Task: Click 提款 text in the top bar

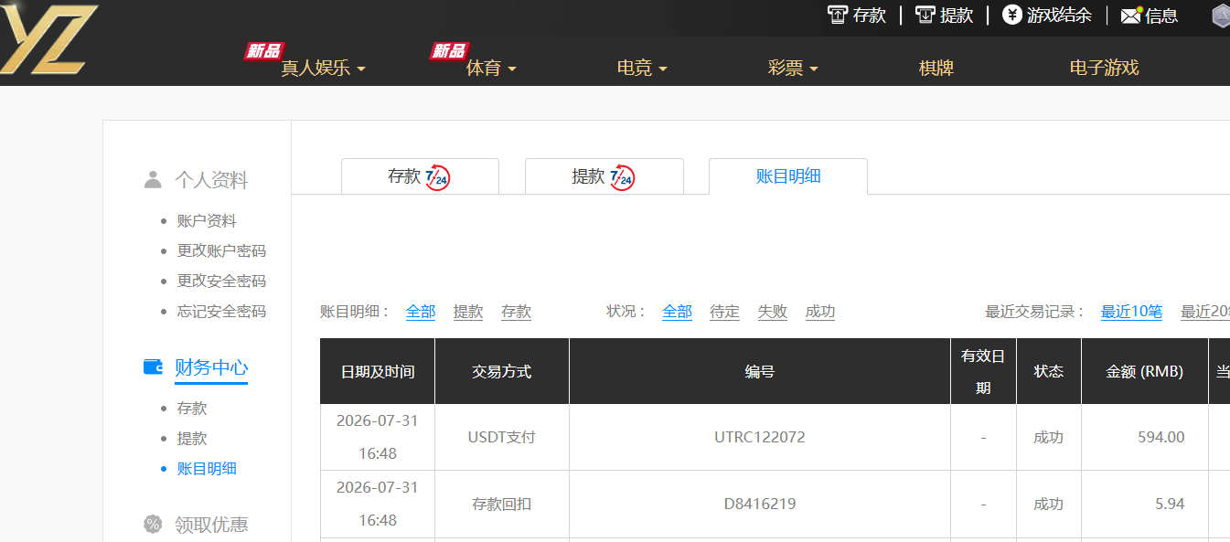Action: click(957, 16)
